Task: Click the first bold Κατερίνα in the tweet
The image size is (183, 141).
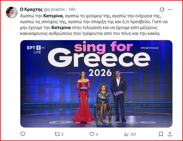Action: (x=53, y=16)
